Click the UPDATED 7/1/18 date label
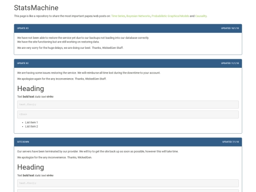256x192 pixels. coord(230,142)
